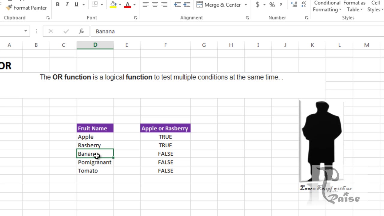Decrease decimal places
The width and height of the screenshot is (384, 216).
(304, 4)
